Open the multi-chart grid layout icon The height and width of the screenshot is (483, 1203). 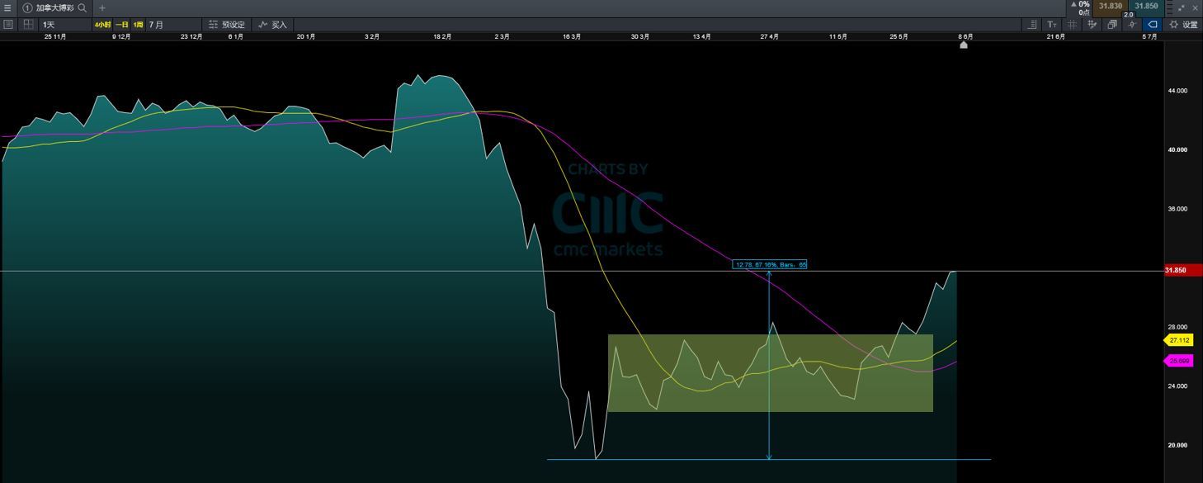(x=28, y=25)
